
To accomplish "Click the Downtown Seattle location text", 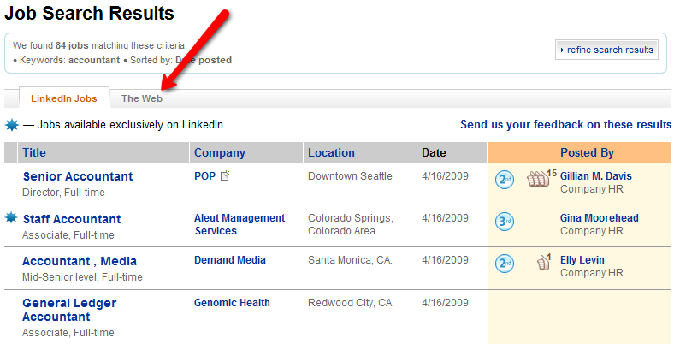I will point(350,176).
